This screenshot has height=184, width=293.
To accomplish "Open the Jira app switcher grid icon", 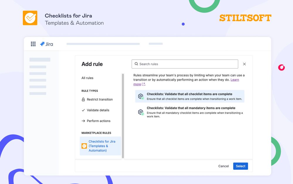I will (x=33, y=44).
